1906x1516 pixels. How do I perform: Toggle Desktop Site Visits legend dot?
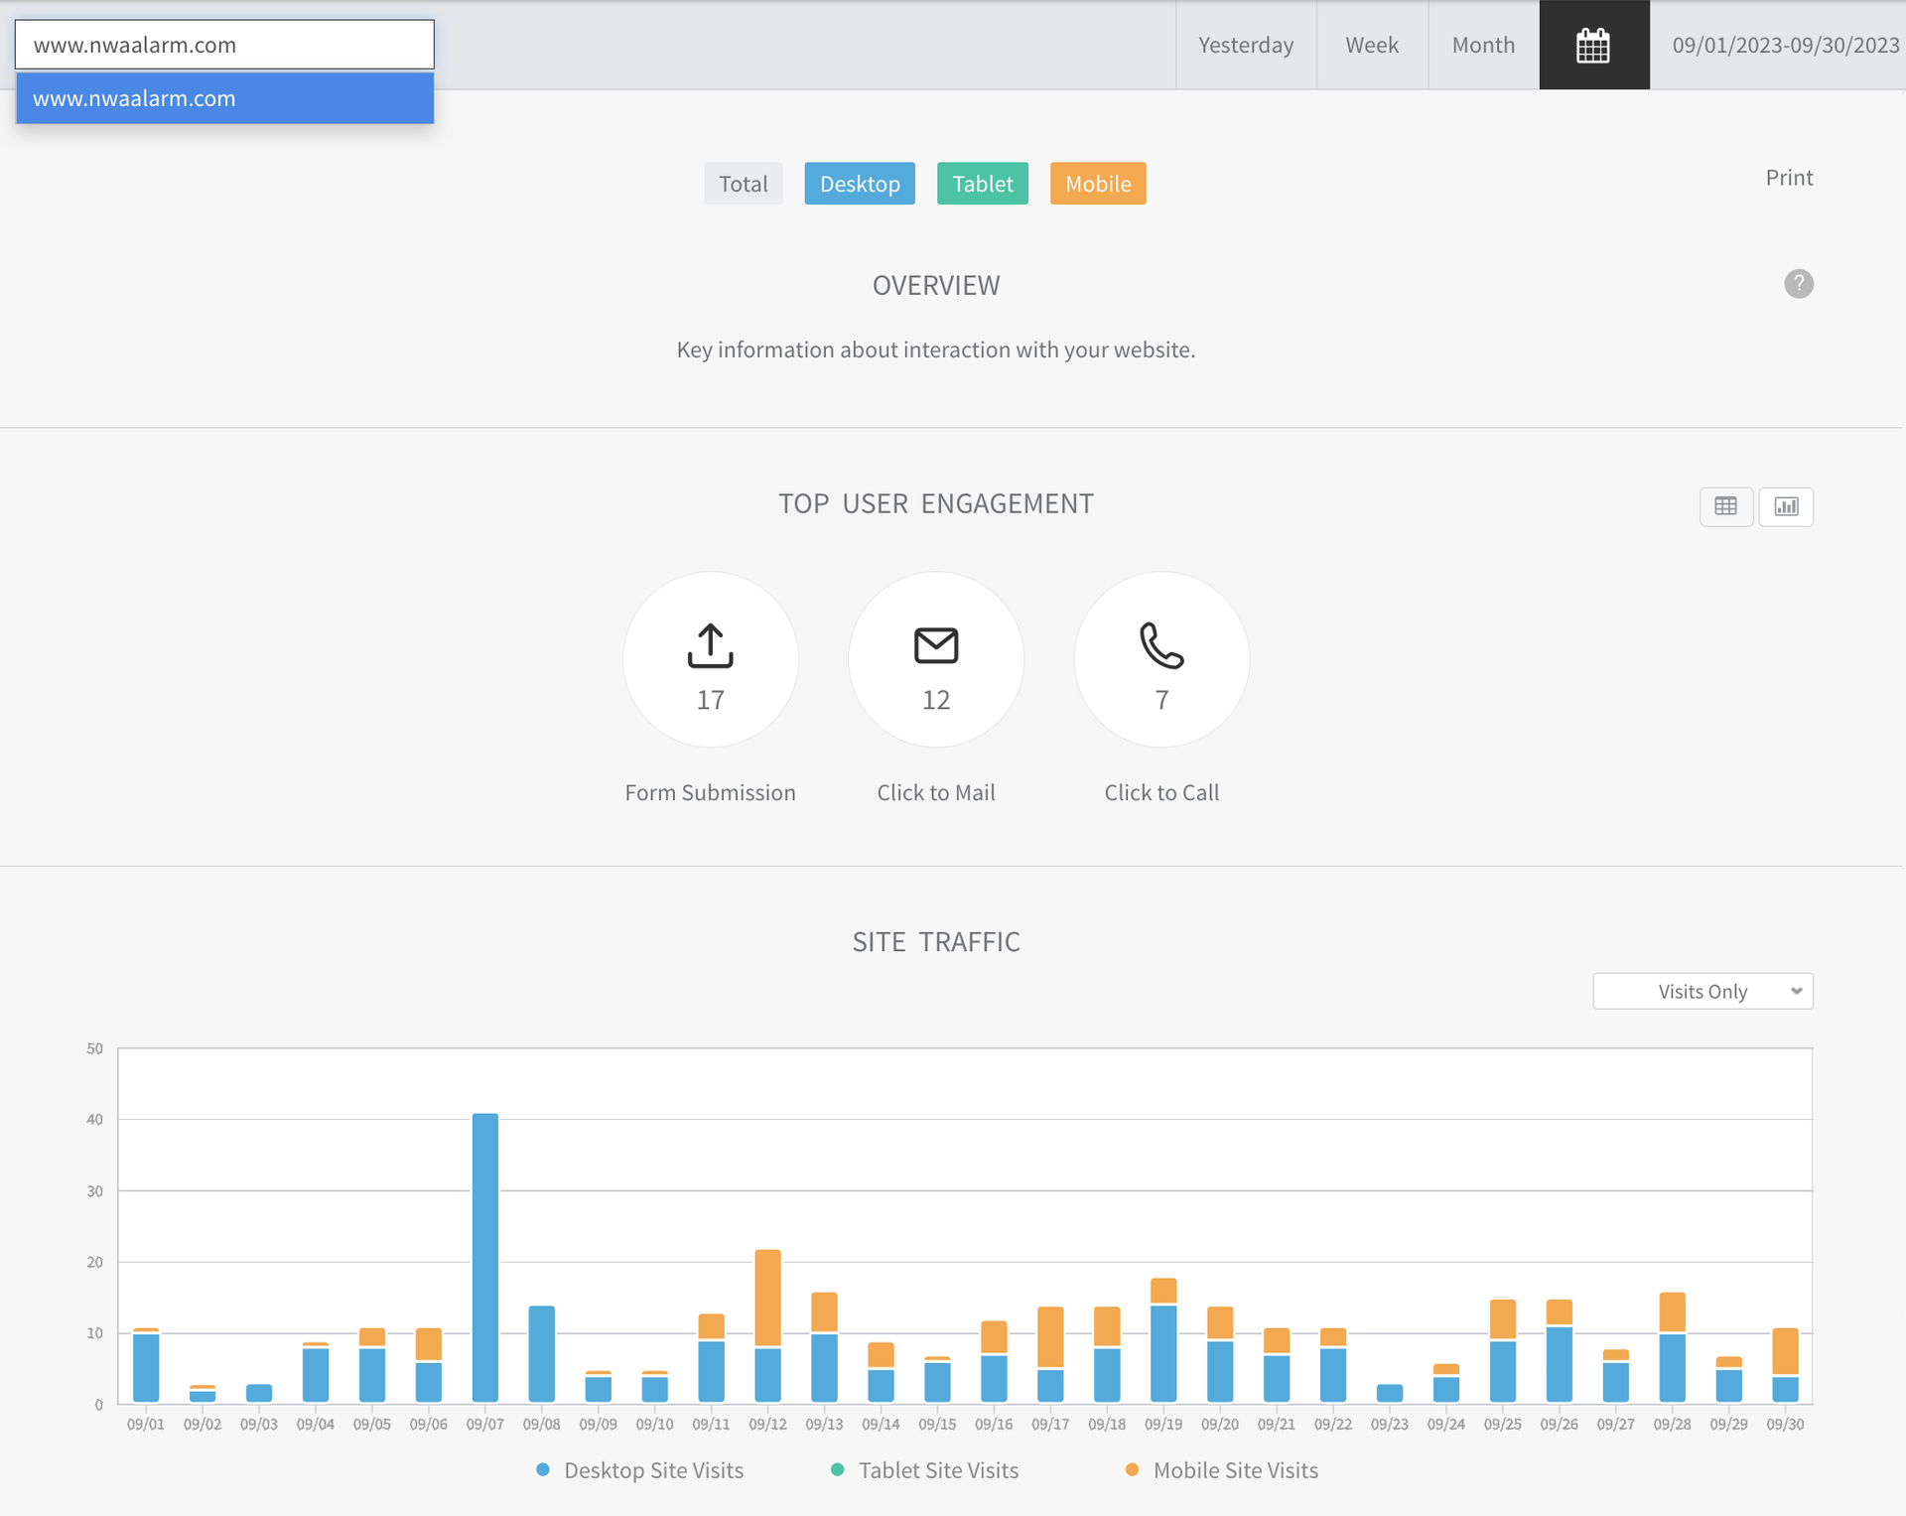(543, 1469)
